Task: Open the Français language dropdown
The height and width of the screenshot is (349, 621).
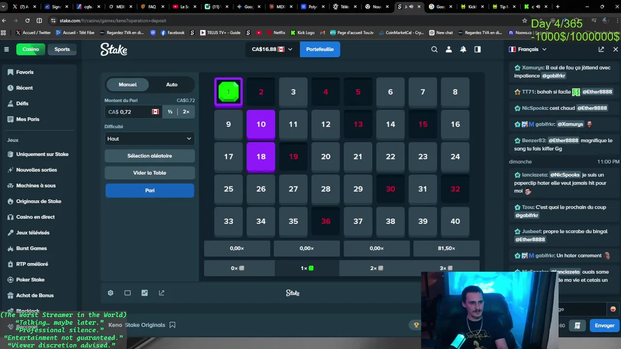Action: [x=528, y=49]
